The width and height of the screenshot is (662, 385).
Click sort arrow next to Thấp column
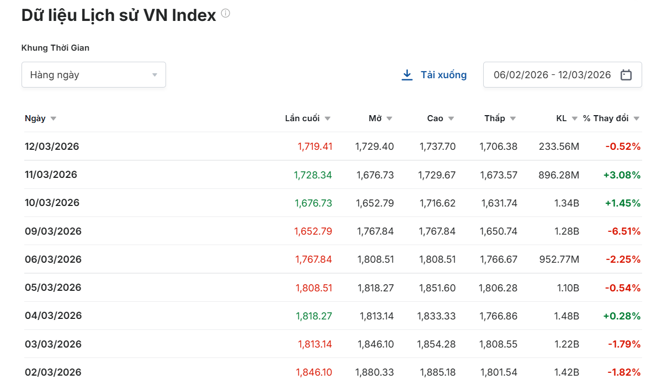tap(513, 119)
